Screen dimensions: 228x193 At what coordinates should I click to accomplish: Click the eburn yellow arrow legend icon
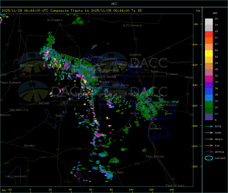209,139
